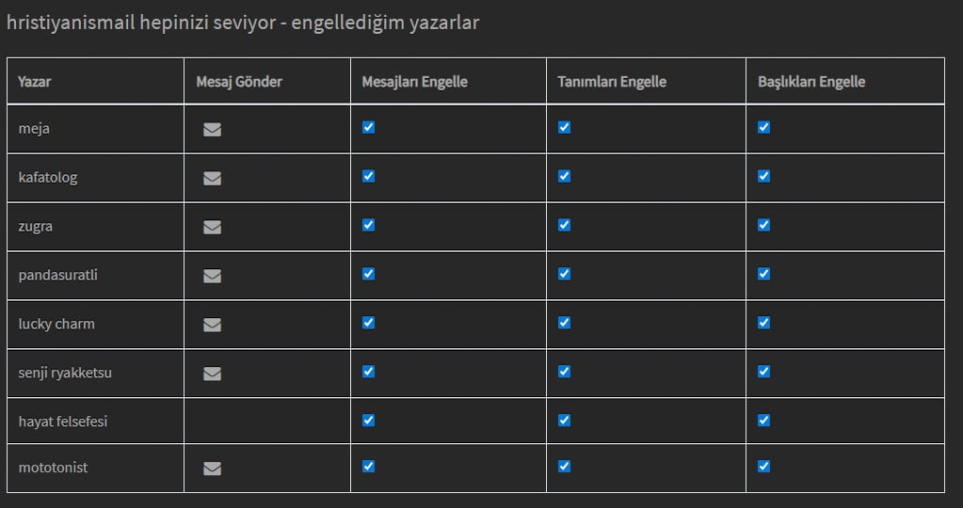The width and height of the screenshot is (963, 508).
Task: Click envelope icon next to lucky charm
Action: click(x=213, y=325)
